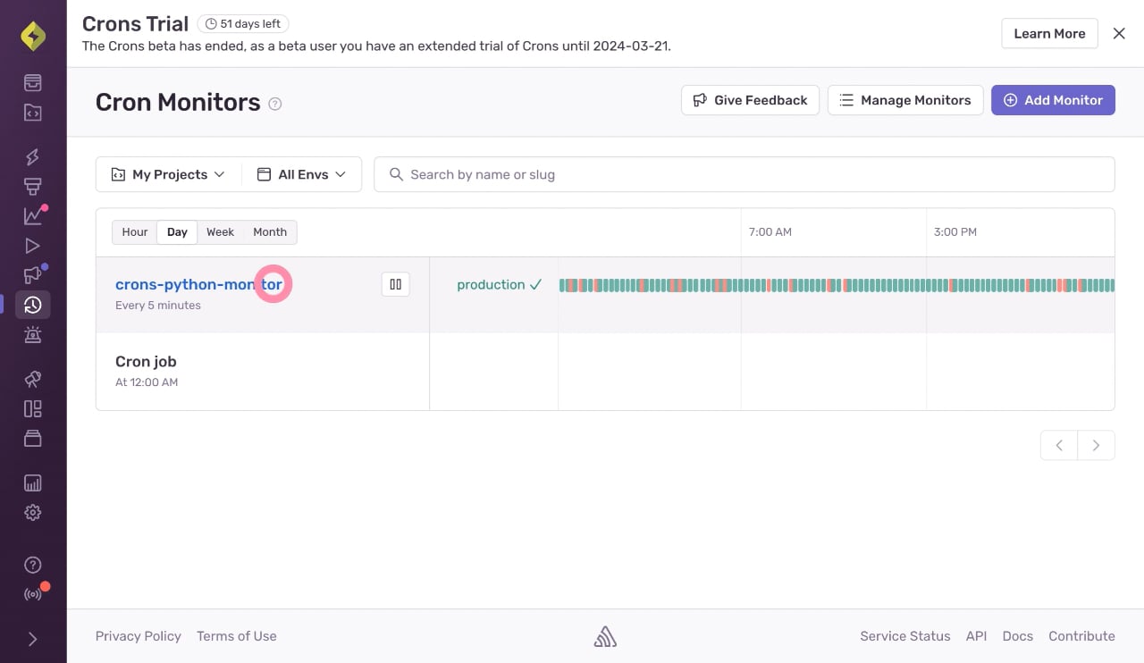The height and width of the screenshot is (663, 1144).
Task: Expand the sidebar with bottom chevron
Action: (32, 639)
